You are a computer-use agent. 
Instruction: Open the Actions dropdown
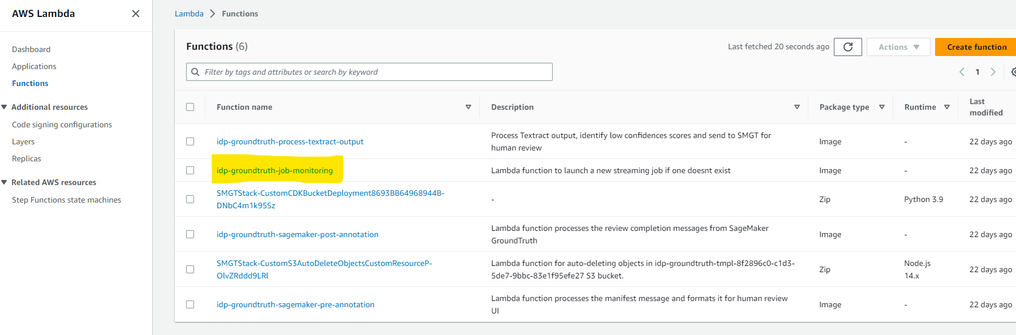[x=898, y=47]
